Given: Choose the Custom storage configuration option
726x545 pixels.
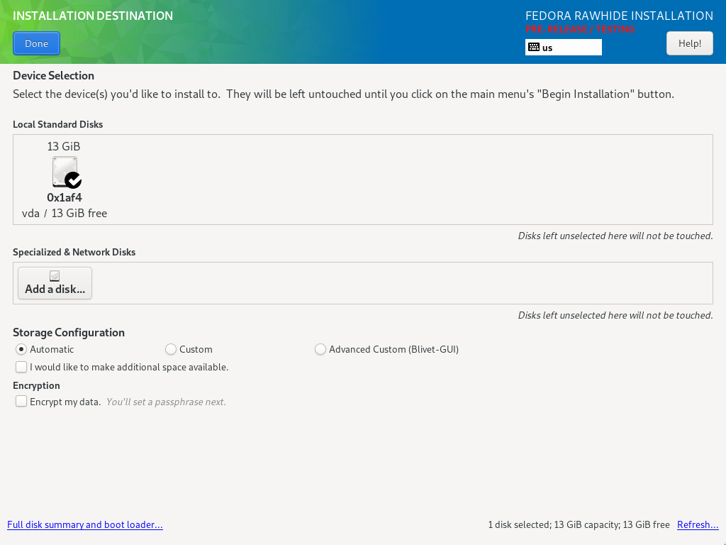Looking at the screenshot, I should [x=171, y=349].
